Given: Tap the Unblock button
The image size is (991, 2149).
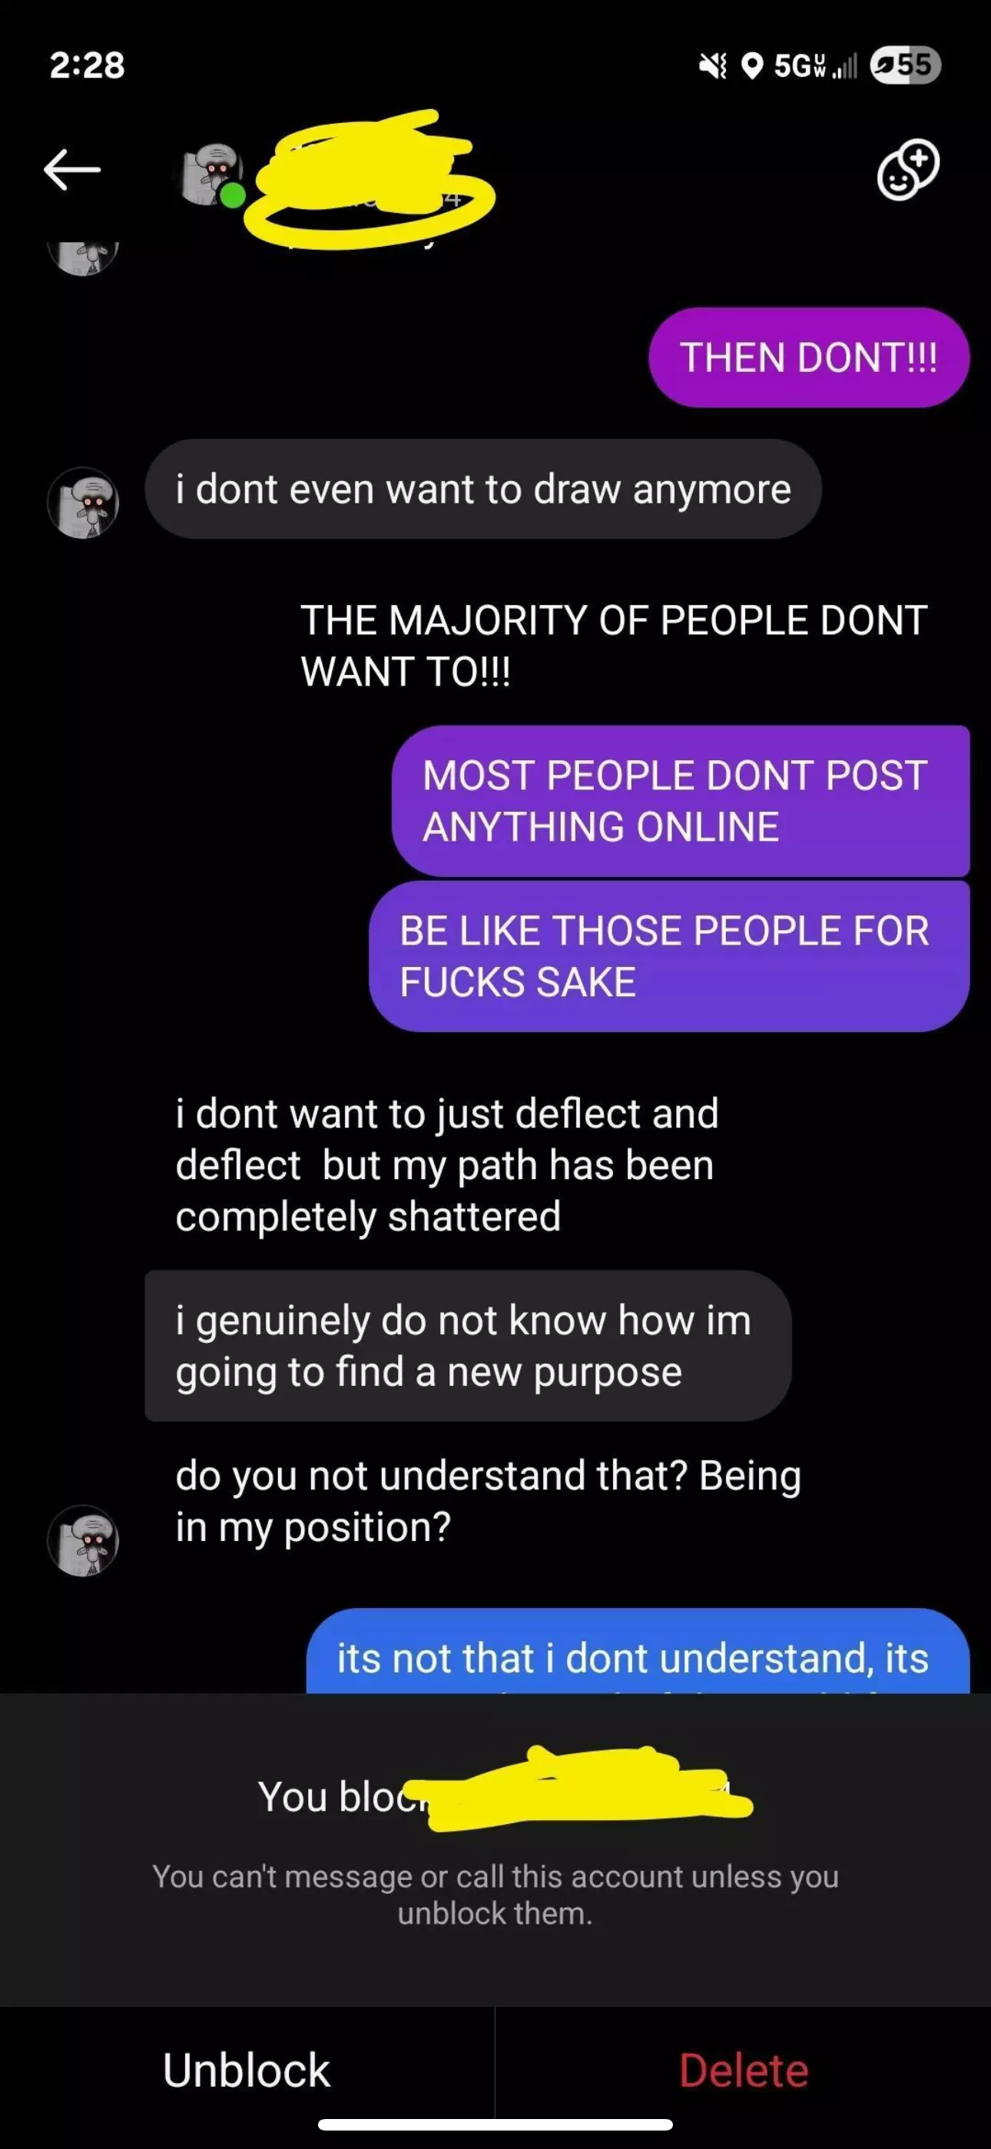Looking at the screenshot, I should click(x=247, y=2070).
